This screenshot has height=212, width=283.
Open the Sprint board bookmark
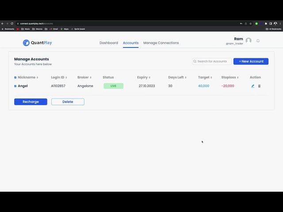coord(78,29)
